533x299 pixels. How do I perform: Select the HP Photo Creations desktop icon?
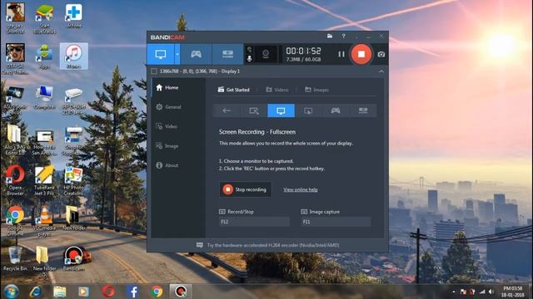74,180
